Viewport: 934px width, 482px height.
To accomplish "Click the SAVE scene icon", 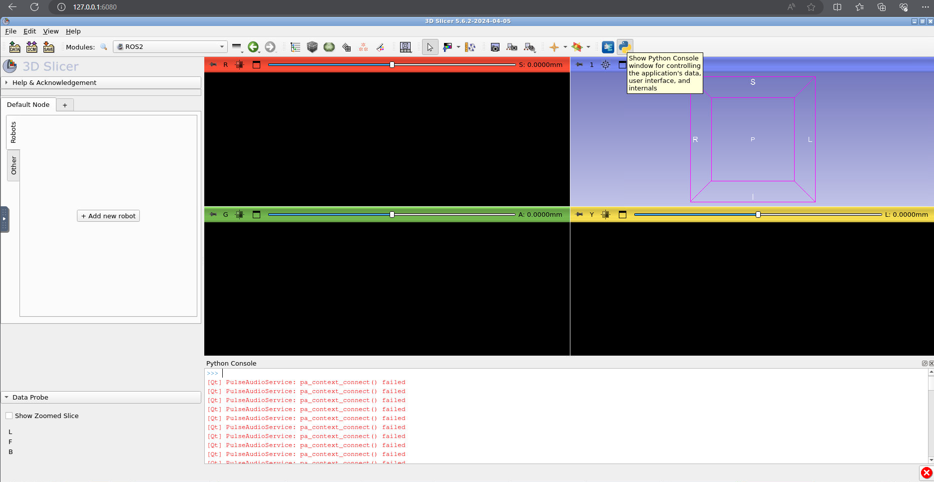I will coord(49,47).
